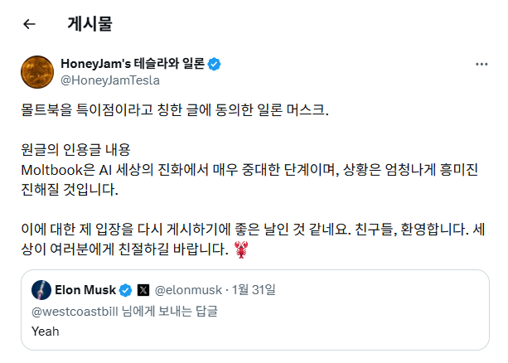Click HoneyJam's blue verified badge
This screenshot has width=508, height=363.
coord(214,64)
